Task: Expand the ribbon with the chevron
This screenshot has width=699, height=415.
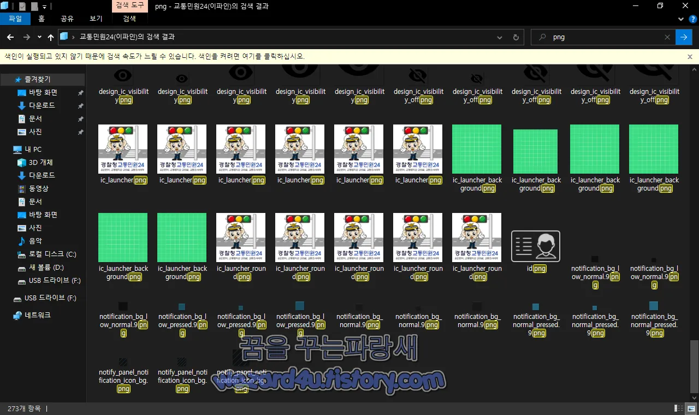Action: pyautogui.click(x=681, y=19)
